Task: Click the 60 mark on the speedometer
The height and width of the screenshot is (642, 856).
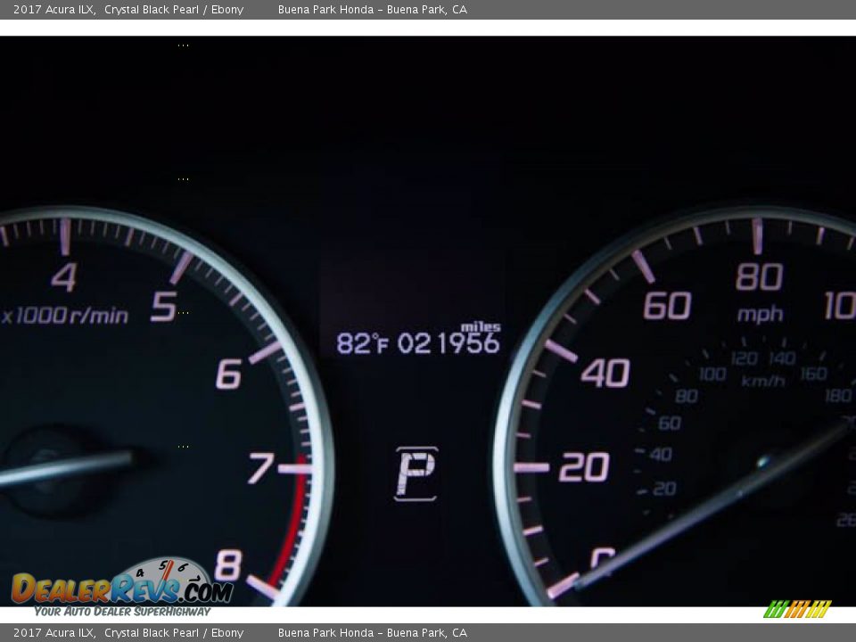Action: click(667, 306)
